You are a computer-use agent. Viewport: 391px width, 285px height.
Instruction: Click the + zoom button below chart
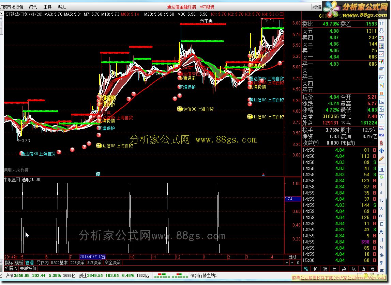(x=287, y=263)
